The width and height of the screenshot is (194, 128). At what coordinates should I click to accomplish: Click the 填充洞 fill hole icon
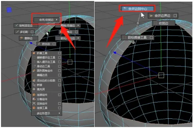pos(34,89)
